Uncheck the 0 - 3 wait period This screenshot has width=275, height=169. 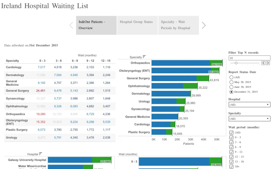(x=231, y=137)
